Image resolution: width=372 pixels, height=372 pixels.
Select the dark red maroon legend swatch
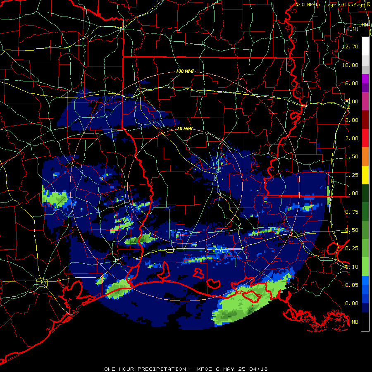(x=365, y=120)
